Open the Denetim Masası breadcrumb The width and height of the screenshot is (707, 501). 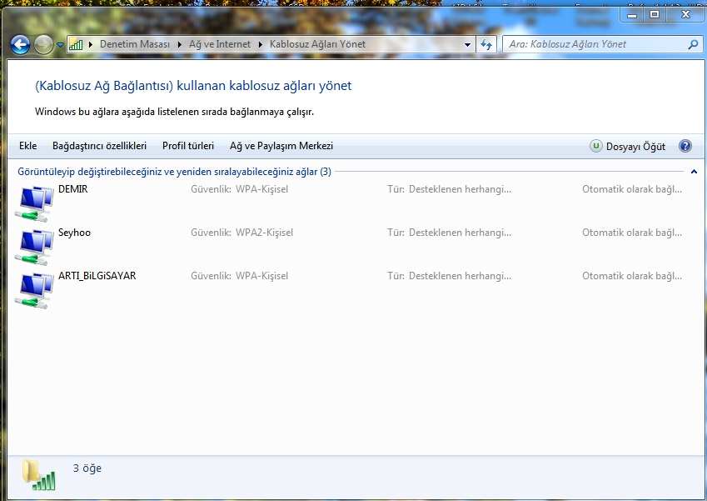click(135, 44)
